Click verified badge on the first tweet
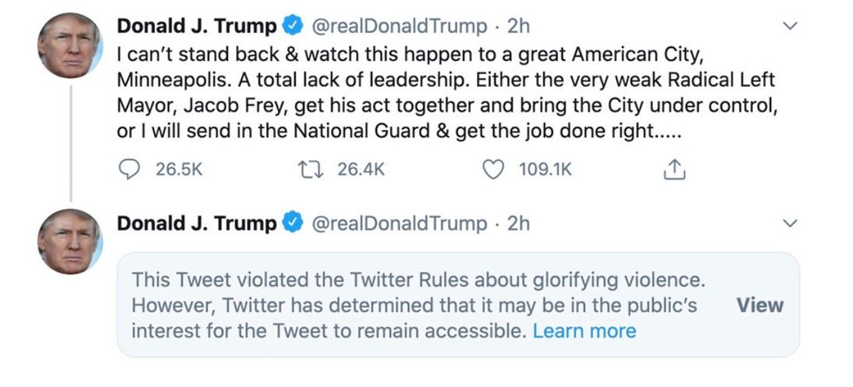Screen dimensions: 853x387 292,27
